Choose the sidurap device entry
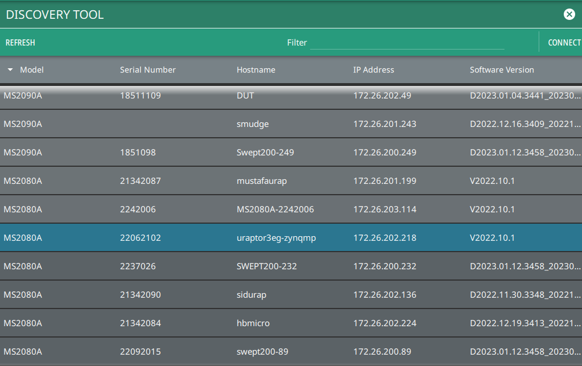Screen dimensions: 582x366 [x=251, y=295]
